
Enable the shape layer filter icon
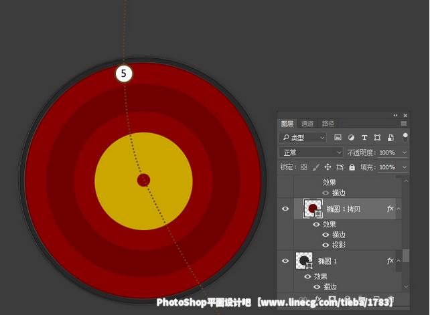(377, 138)
